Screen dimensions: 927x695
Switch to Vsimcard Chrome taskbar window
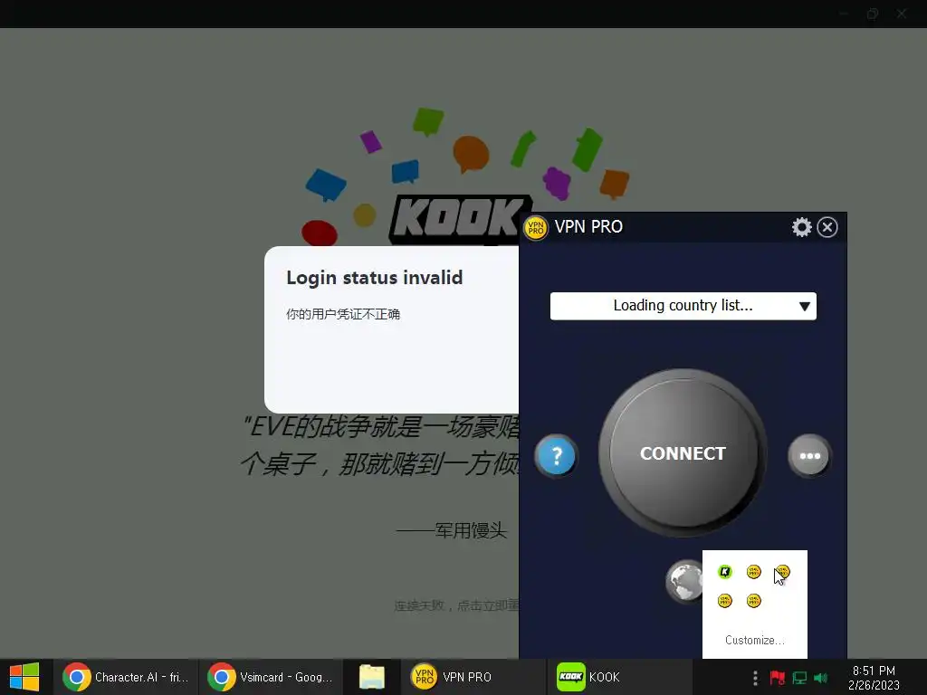[x=270, y=677]
